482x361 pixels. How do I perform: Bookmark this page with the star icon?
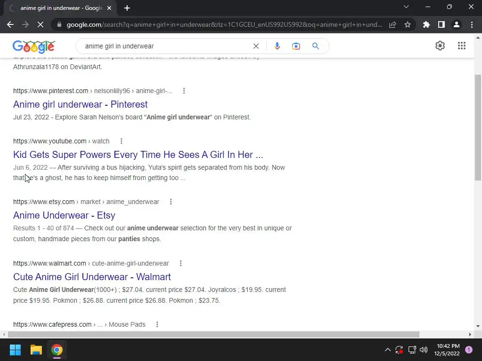(408, 24)
